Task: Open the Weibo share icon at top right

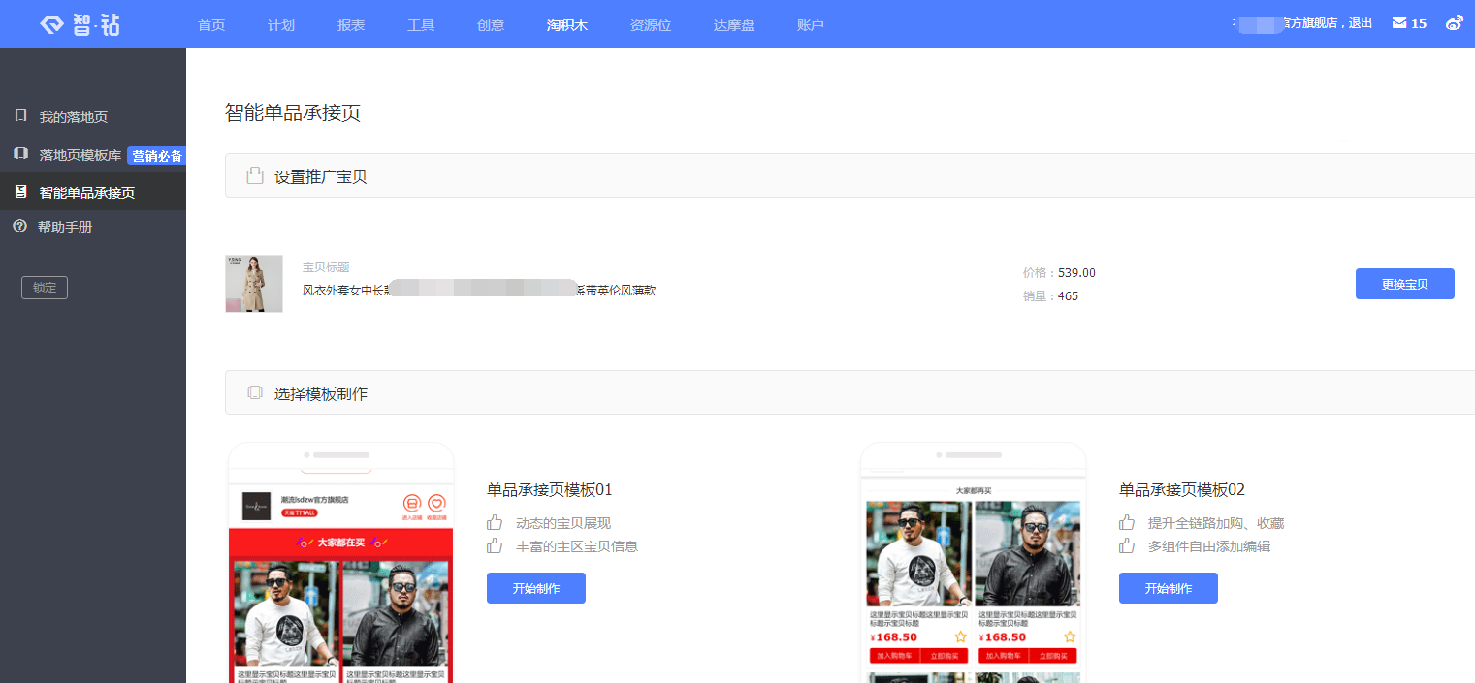Action: (1454, 21)
